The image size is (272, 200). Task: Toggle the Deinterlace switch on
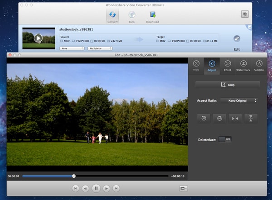225,139
